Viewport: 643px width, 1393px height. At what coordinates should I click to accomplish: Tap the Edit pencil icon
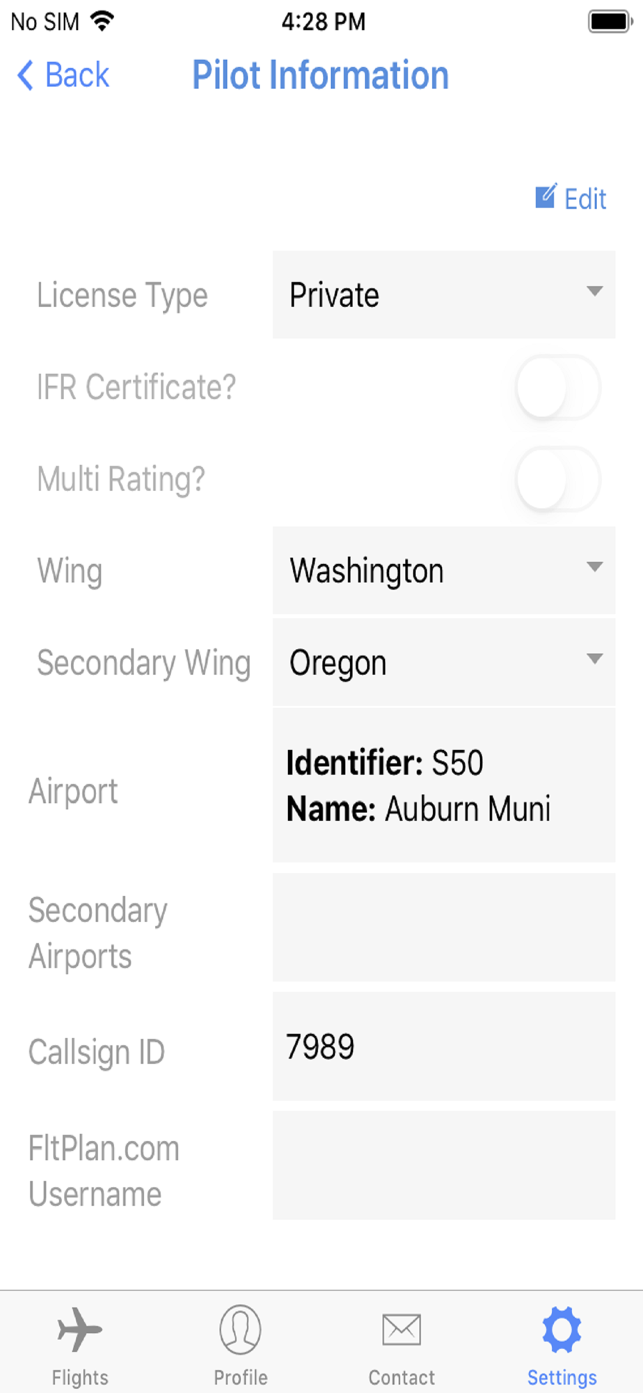546,197
